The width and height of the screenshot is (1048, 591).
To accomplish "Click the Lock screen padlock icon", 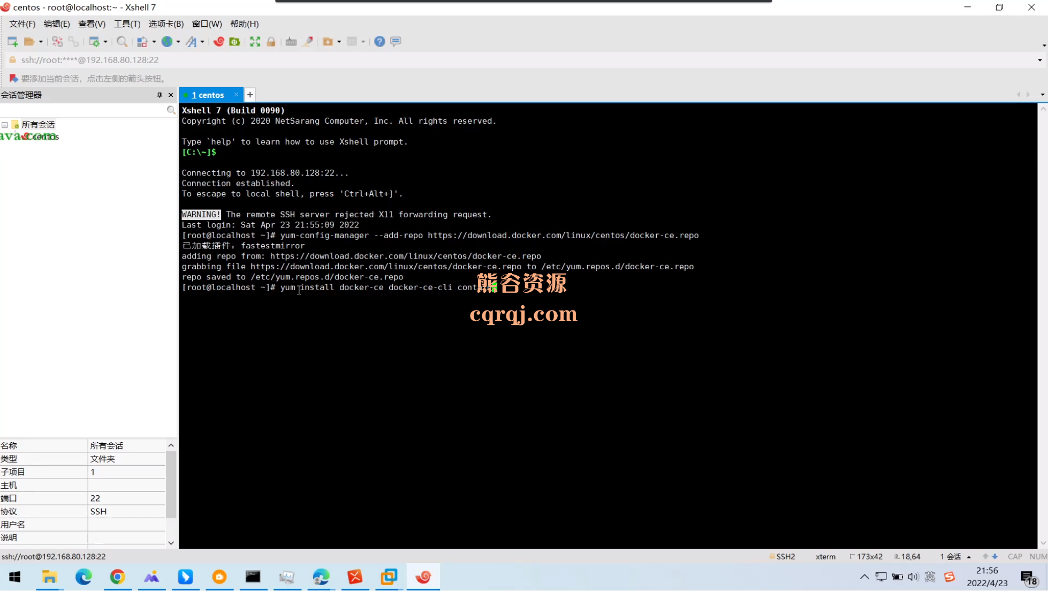I will tap(271, 42).
